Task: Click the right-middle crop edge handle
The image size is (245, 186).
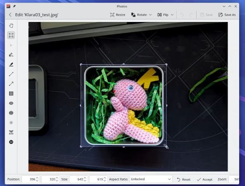Action: click(x=166, y=106)
